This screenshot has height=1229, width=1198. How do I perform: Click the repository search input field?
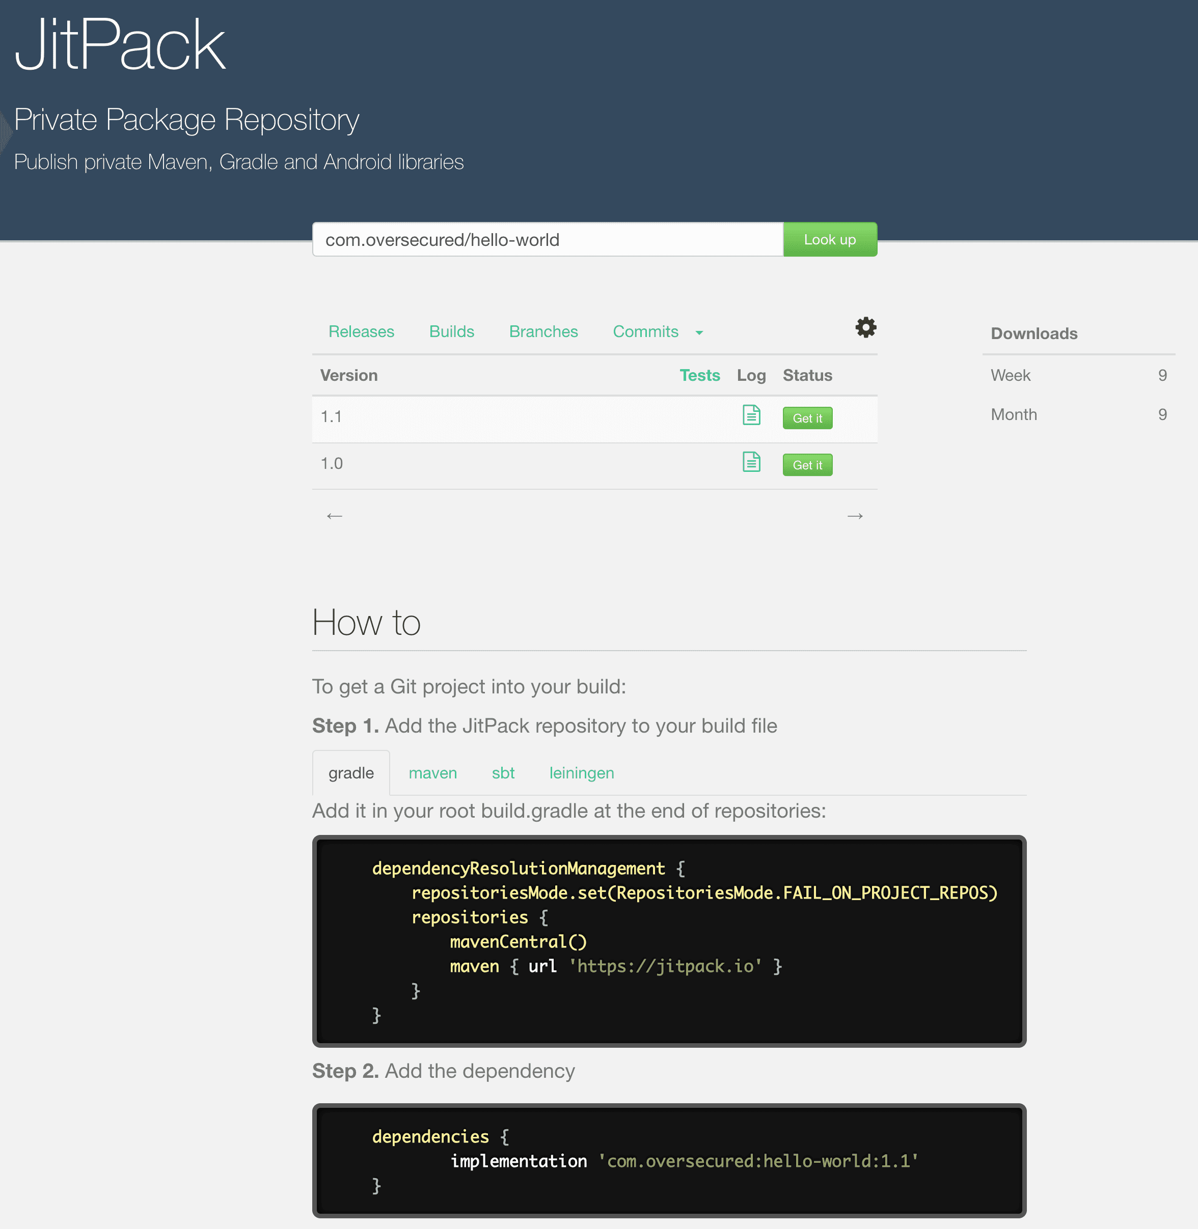coord(548,240)
